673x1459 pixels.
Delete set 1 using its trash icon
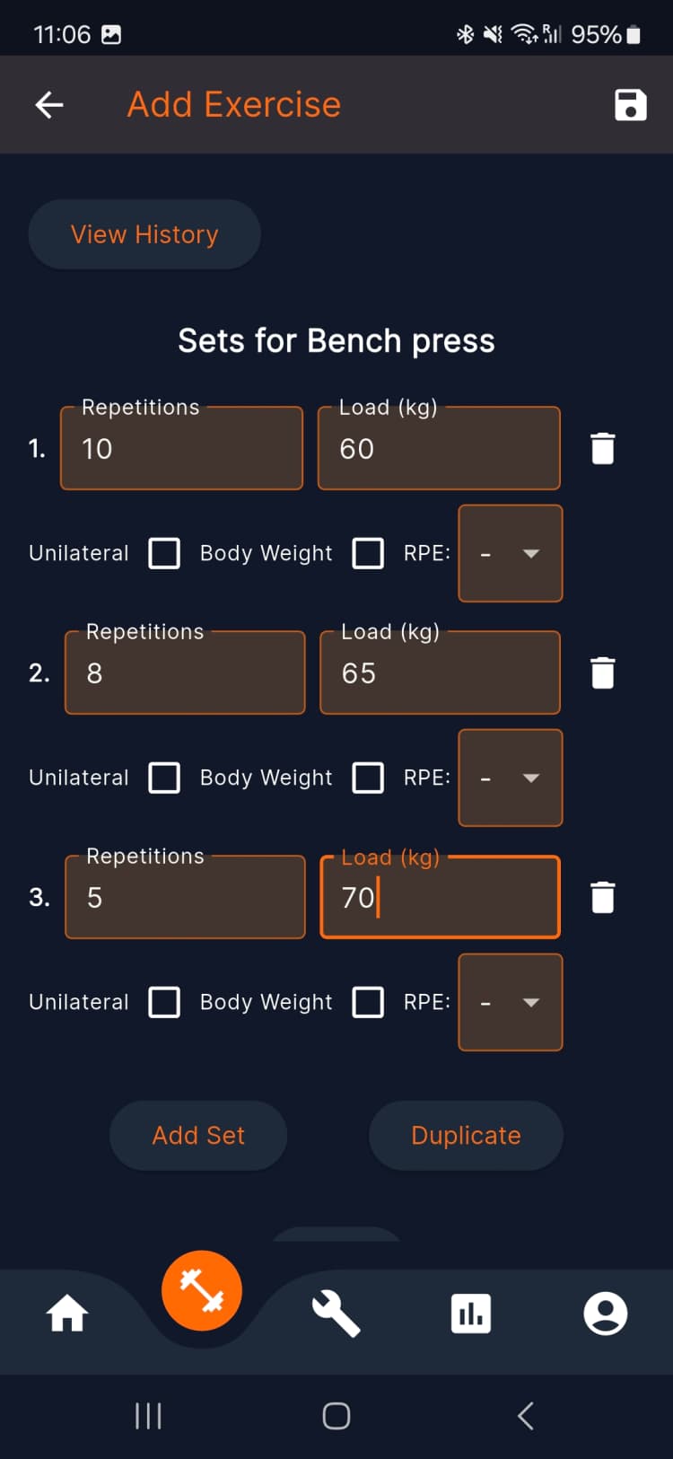point(601,447)
